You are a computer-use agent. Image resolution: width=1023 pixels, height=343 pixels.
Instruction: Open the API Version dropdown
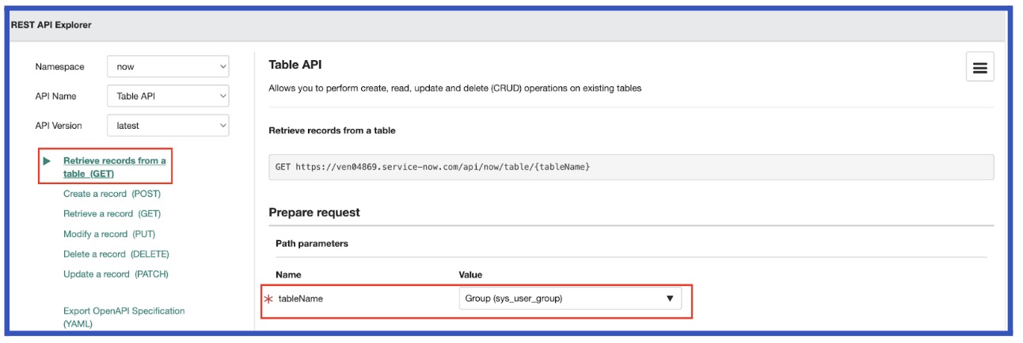(168, 126)
